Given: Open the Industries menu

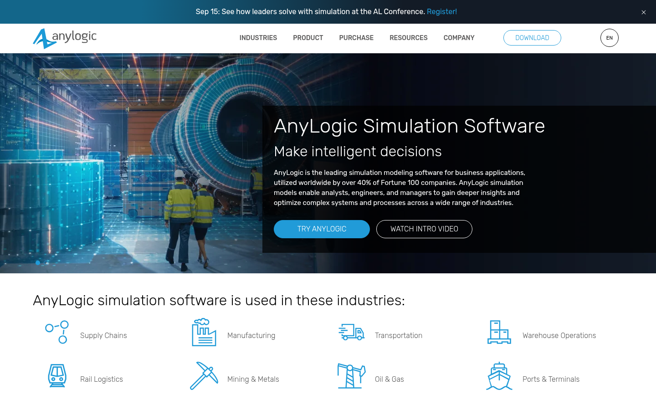Looking at the screenshot, I should pyautogui.click(x=258, y=38).
